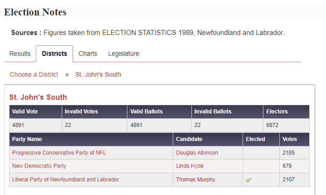The height and width of the screenshot is (195, 326).
Task: Click the Elected column header
Action: [x=261, y=139]
